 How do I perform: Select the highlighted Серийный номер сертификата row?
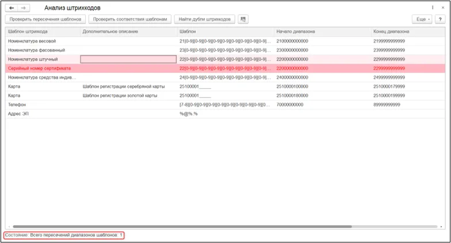coord(225,69)
